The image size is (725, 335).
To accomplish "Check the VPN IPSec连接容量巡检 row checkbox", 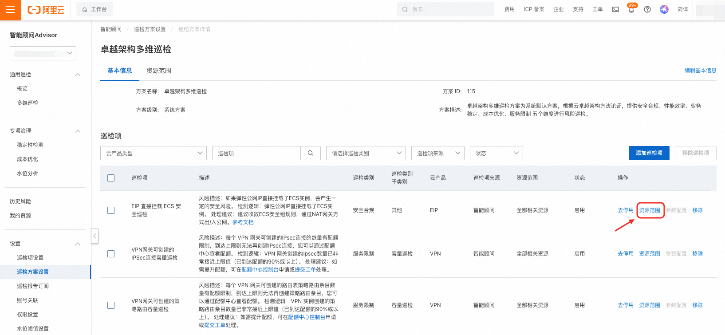I will pos(111,254).
